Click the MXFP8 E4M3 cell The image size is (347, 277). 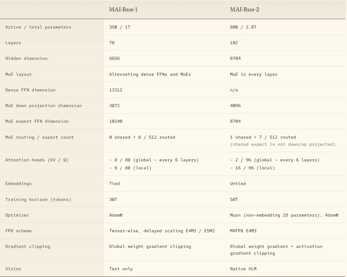pos(243,231)
